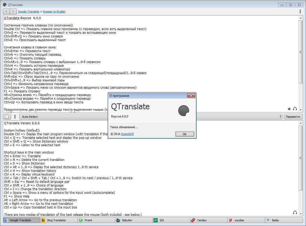Switch to the Baidu tab

point(284,220)
